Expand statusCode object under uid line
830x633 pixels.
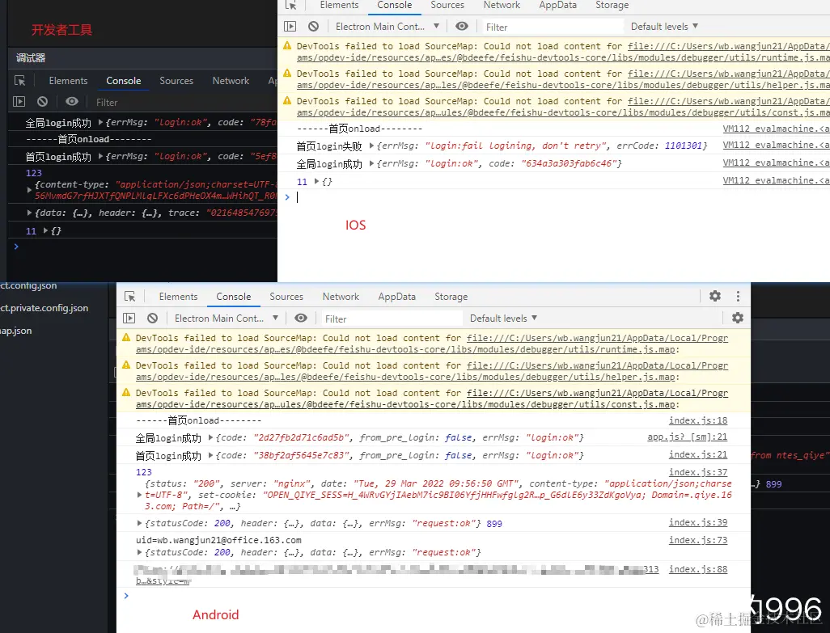pyautogui.click(x=139, y=552)
